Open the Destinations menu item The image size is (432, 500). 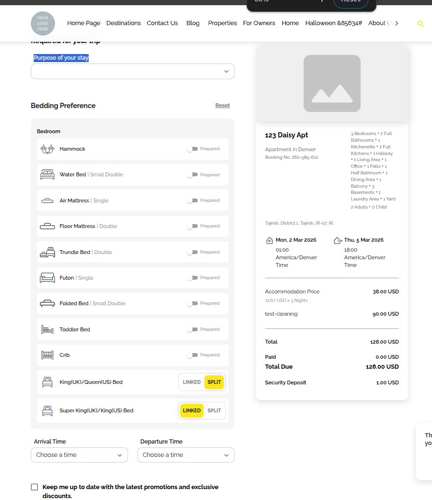(x=123, y=23)
